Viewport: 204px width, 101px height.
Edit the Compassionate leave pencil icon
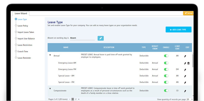click(x=185, y=91)
